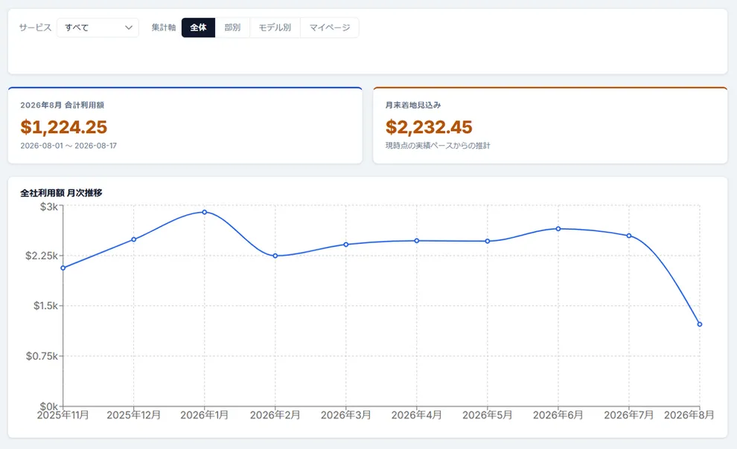
Task: Open the マイページ tab
Action: (330, 28)
